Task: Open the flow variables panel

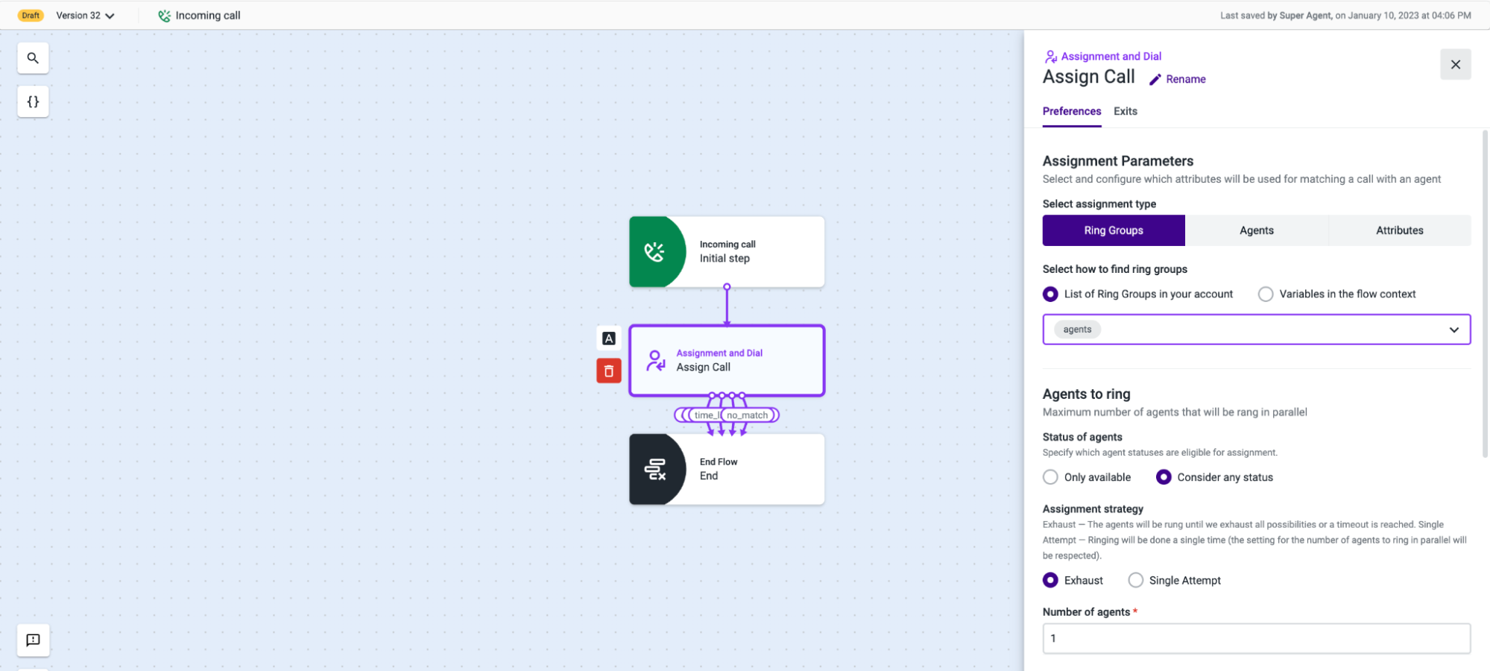Action: click(x=32, y=101)
